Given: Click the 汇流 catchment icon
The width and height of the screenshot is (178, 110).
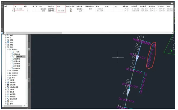Looking at the screenshot, I should [8, 101].
